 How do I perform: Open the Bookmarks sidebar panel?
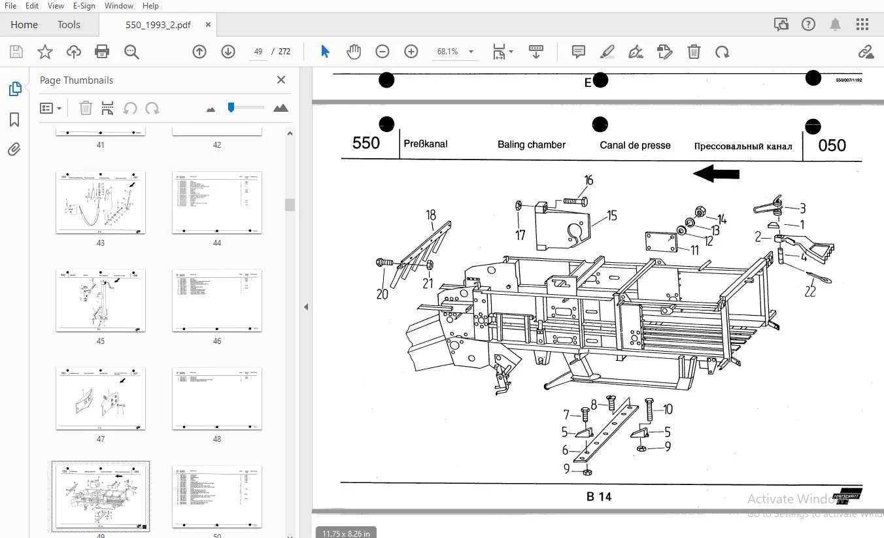point(14,120)
